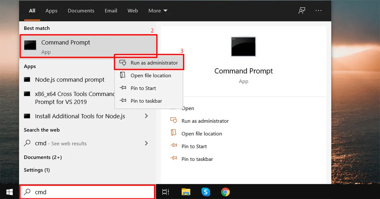Choose Pin to Start in context menu
Screen dimensions: 380x199
click(x=149, y=88)
